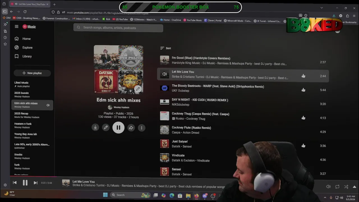Toggle shuffle in player bar

pos(346,187)
